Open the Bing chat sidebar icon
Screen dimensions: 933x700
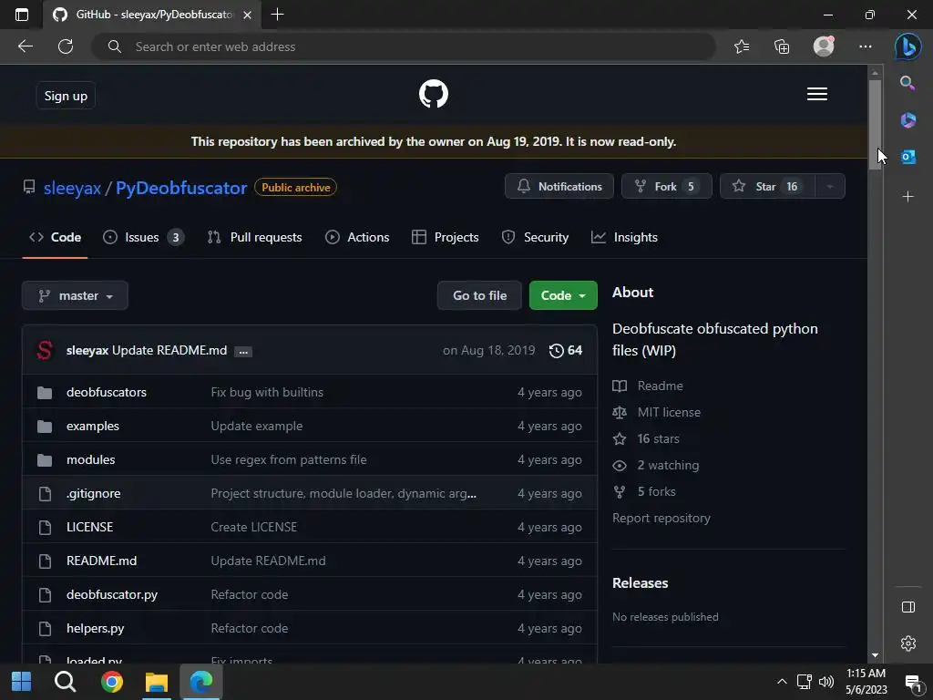908,46
